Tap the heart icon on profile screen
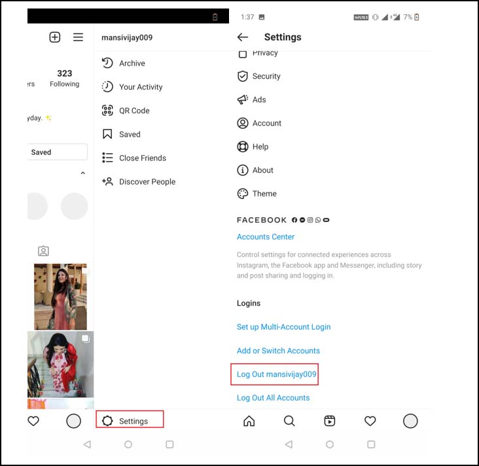Viewport: 479px width, 466px height. click(33, 421)
